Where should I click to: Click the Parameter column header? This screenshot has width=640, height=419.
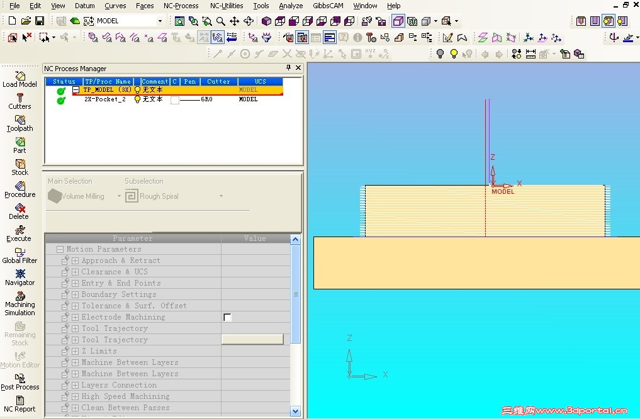click(133, 238)
